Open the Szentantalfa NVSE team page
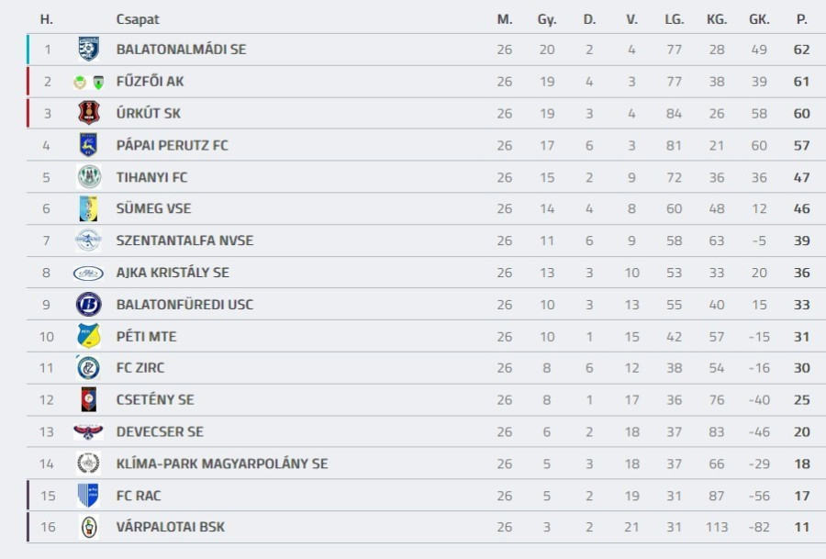The width and height of the screenshot is (826, 559). [184, 240]
